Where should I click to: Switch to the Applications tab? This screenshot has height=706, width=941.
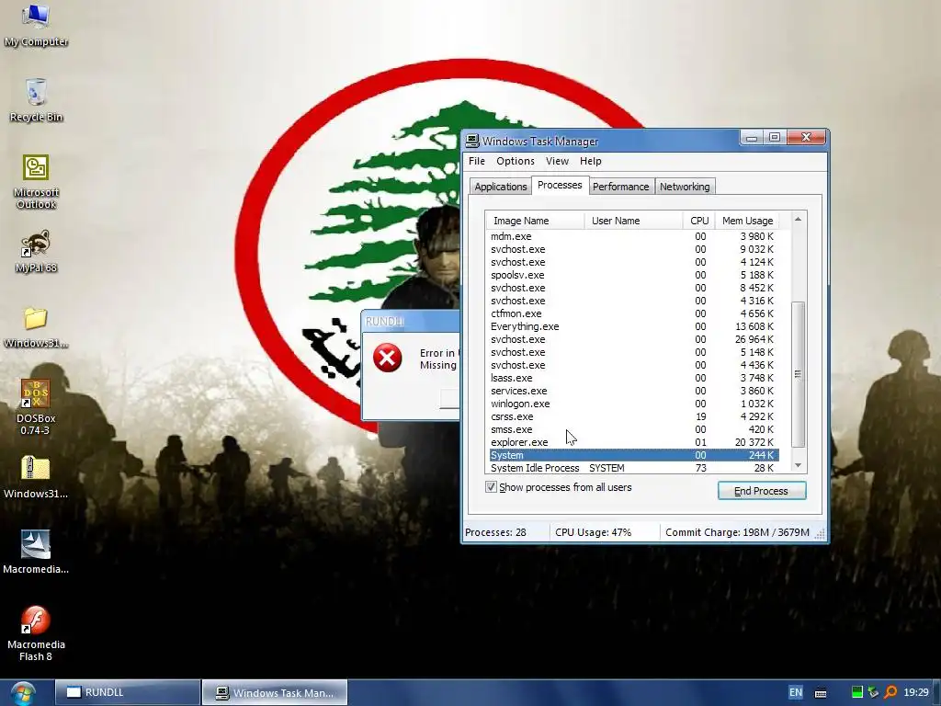click(x=501, y=186)
